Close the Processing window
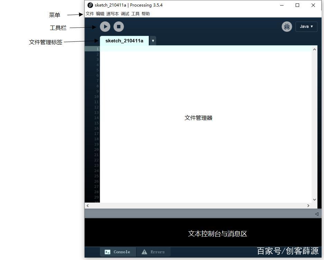This screenshot has height=260, width=324. click(313, 5)
